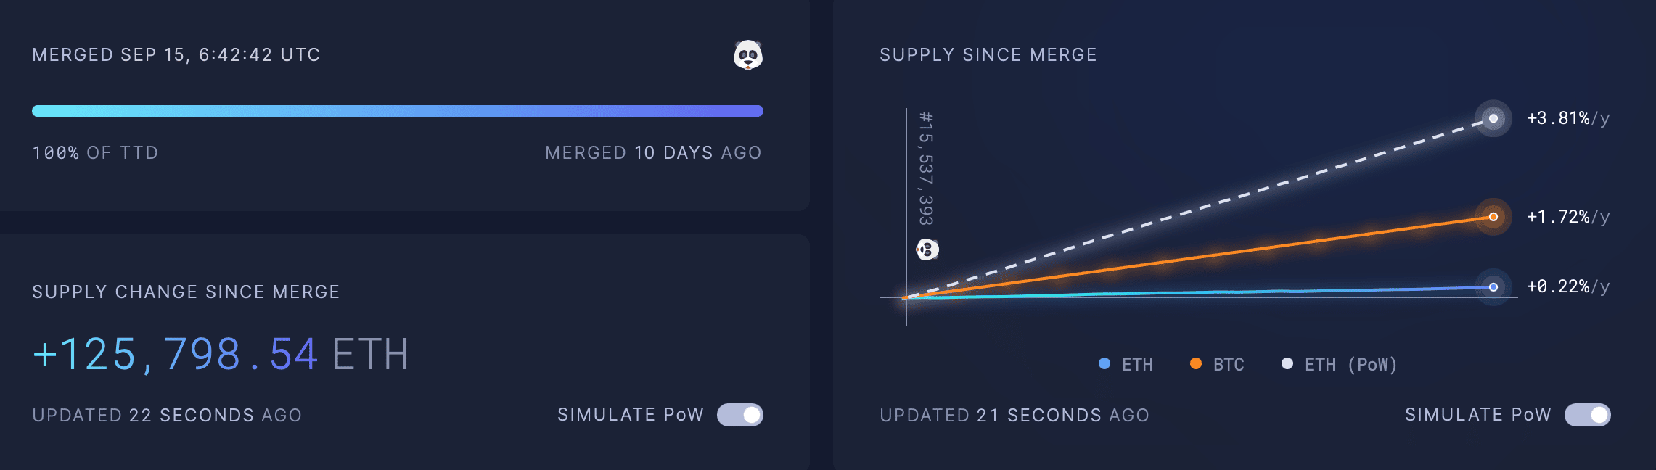Click the panda icon beside merge timestamp
This screenshot has height=470, width=1656.
point(748,55)
